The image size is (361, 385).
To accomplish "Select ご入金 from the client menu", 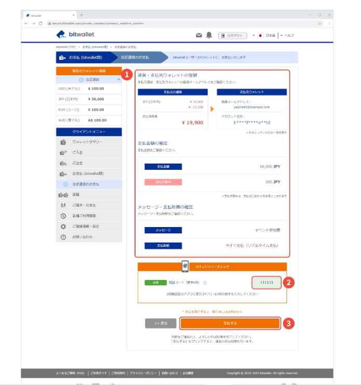I will (78, 152).
